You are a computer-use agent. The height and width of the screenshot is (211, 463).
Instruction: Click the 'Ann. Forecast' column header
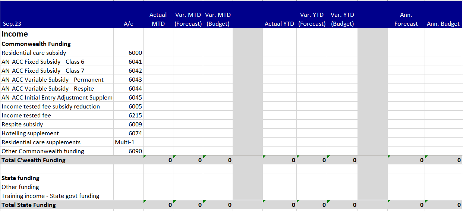[x=406, y=15]
